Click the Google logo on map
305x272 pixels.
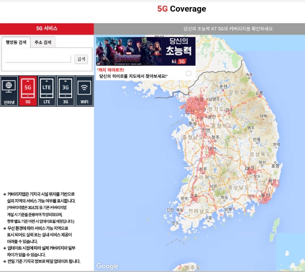[107, 266]
